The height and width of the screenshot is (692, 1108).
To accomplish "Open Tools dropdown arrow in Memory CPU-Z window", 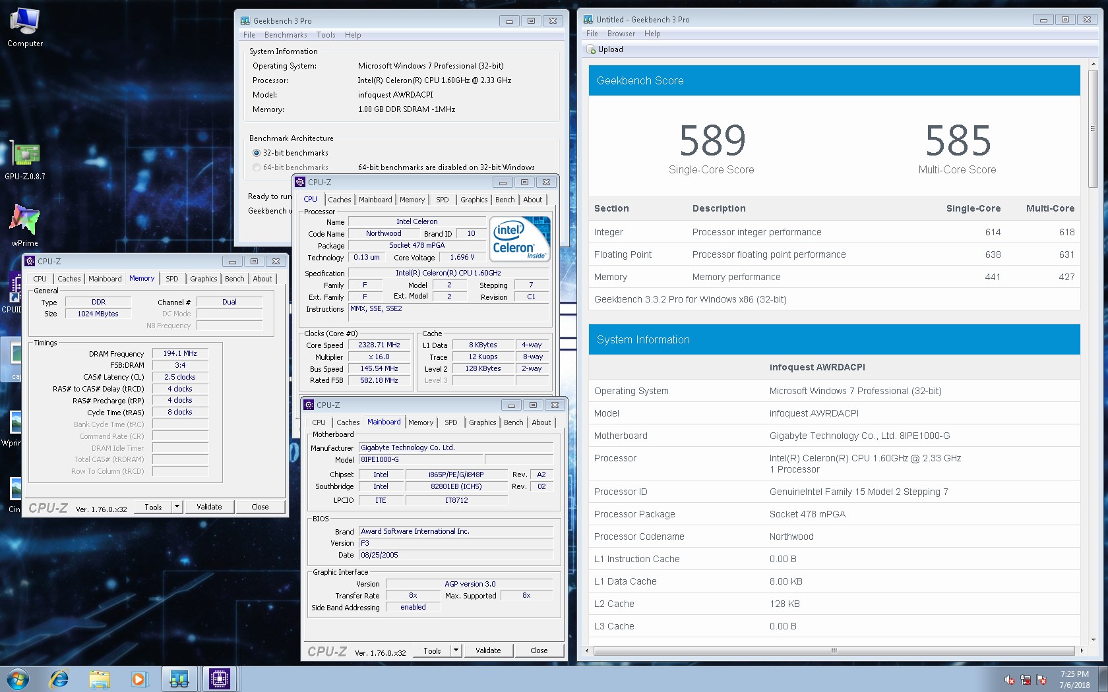I will pos(177,507).
